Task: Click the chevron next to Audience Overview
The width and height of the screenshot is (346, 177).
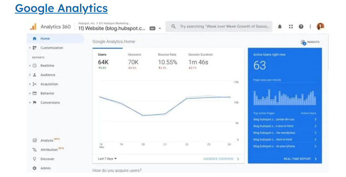Action: point(238,159)
